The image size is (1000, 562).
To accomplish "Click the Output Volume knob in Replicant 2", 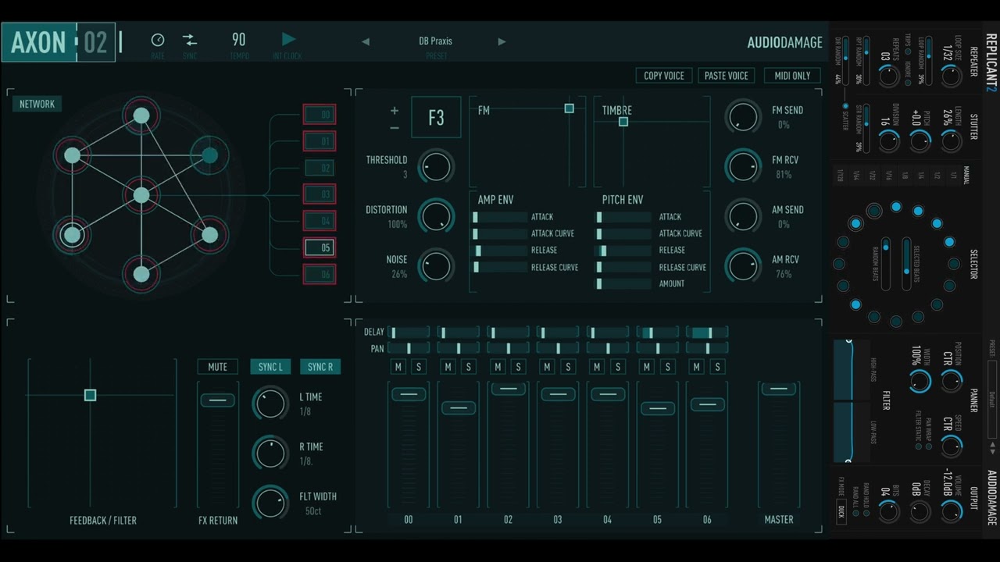I will 951,511.
